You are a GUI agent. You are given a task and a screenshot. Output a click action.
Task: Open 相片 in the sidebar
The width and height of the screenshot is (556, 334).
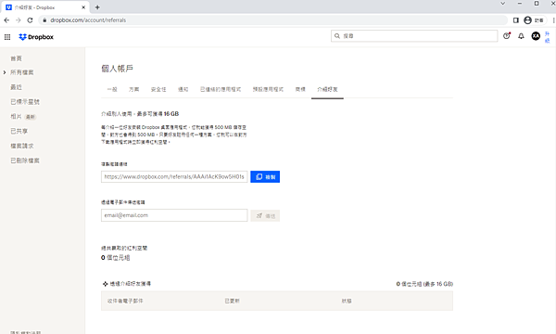pyautogui.click(x=16, y=116)
